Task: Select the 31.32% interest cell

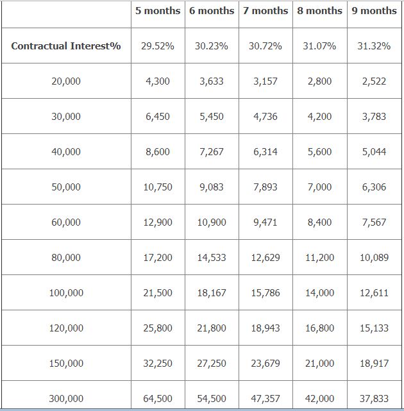Action: tap(374, 46)
